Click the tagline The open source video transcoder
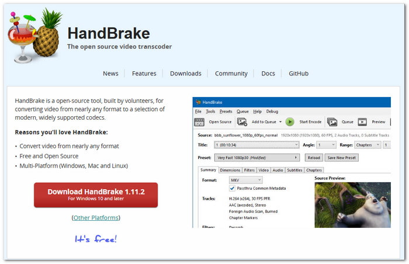The height and width of the screenshot is (264, 409). point(119,47)
